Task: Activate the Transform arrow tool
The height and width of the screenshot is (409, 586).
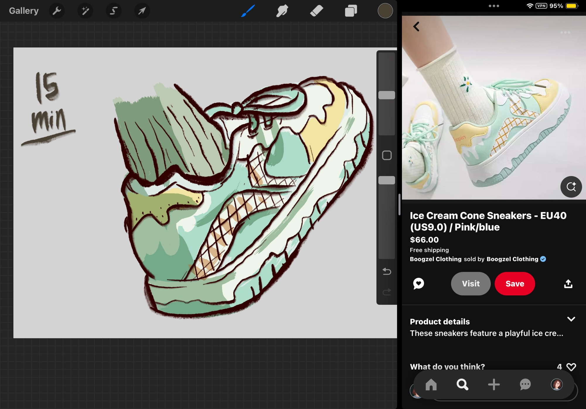Action: 142,11
